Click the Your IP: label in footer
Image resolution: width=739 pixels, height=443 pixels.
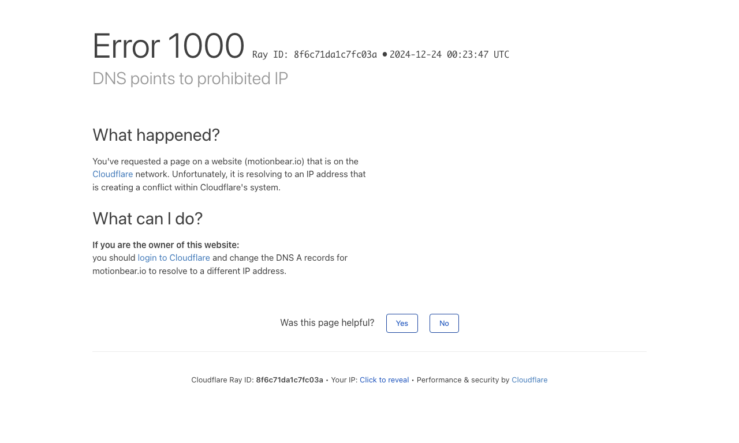tap(344, 380)
